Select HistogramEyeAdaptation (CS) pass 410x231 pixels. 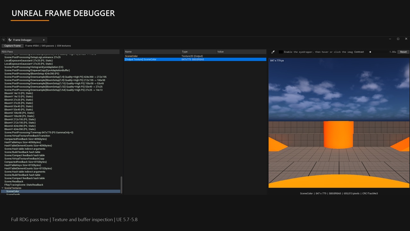(34, 67)
